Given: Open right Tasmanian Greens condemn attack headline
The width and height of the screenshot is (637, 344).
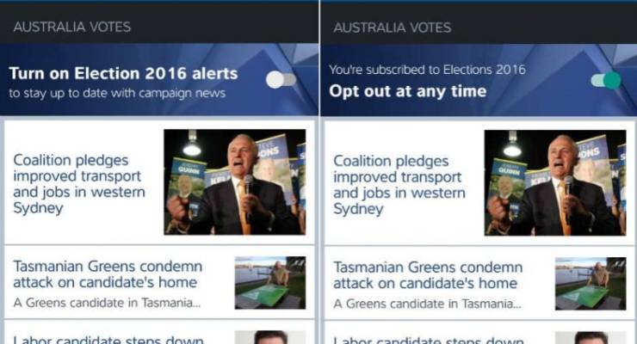Looking at the screenshot, I should tap(428, 275).
